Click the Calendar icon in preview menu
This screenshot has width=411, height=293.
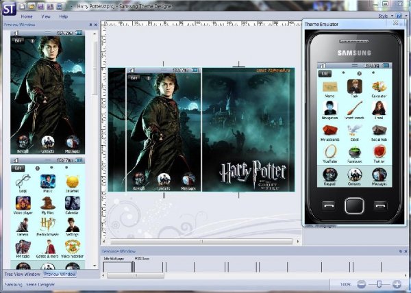pyautogui.click(x=73, y=203)
